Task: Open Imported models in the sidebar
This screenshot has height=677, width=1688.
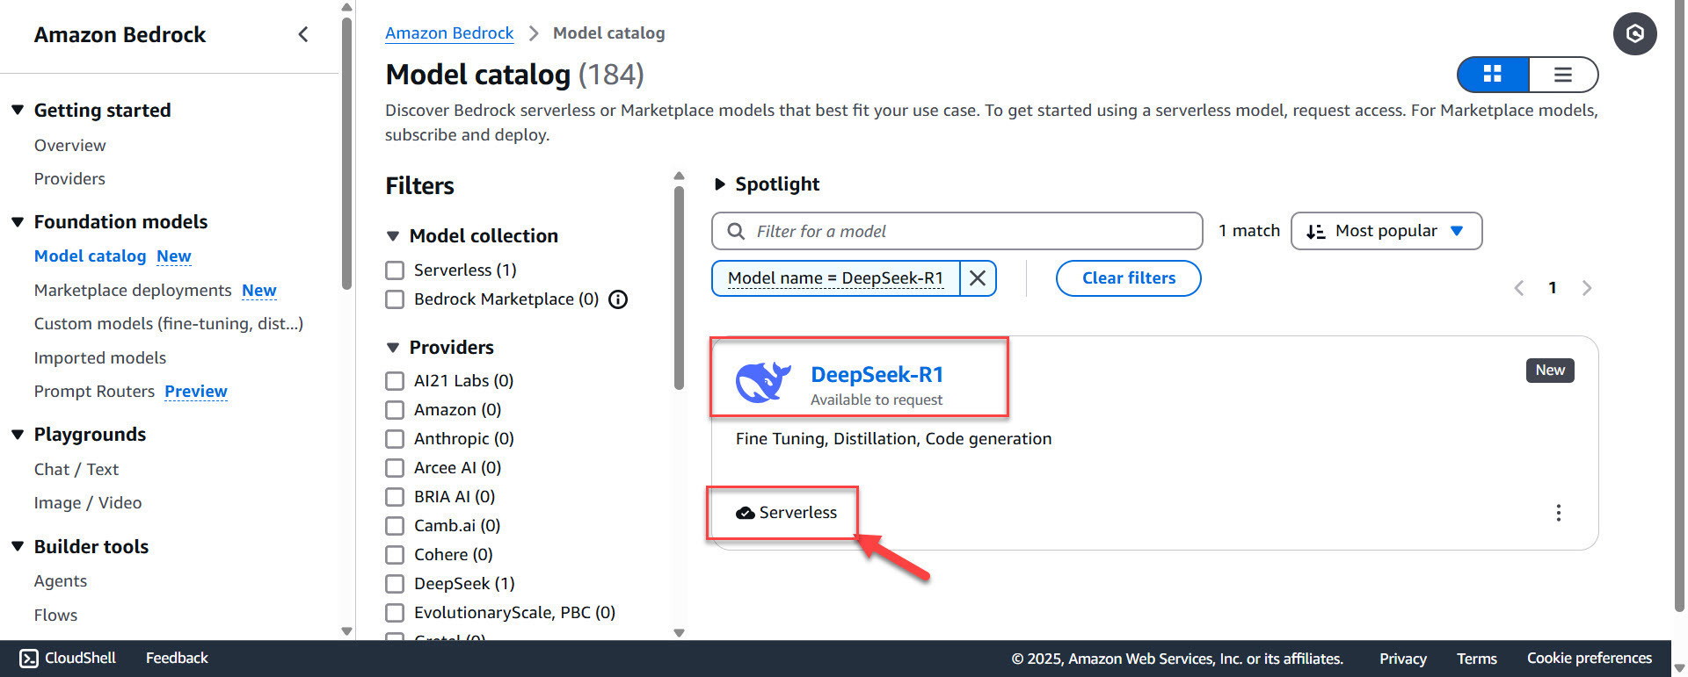Action: pos(100,358)
